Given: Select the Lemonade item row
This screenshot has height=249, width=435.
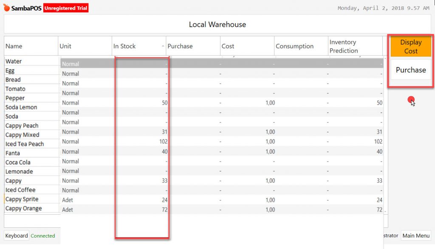Looking at the screenshot, I should pyautogui.click(x=31, y=171).
